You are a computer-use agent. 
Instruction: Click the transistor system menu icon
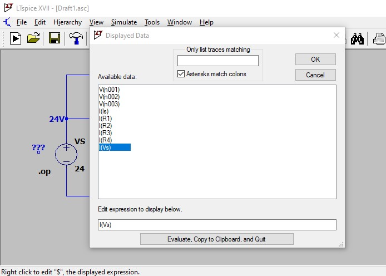[7, 22]
